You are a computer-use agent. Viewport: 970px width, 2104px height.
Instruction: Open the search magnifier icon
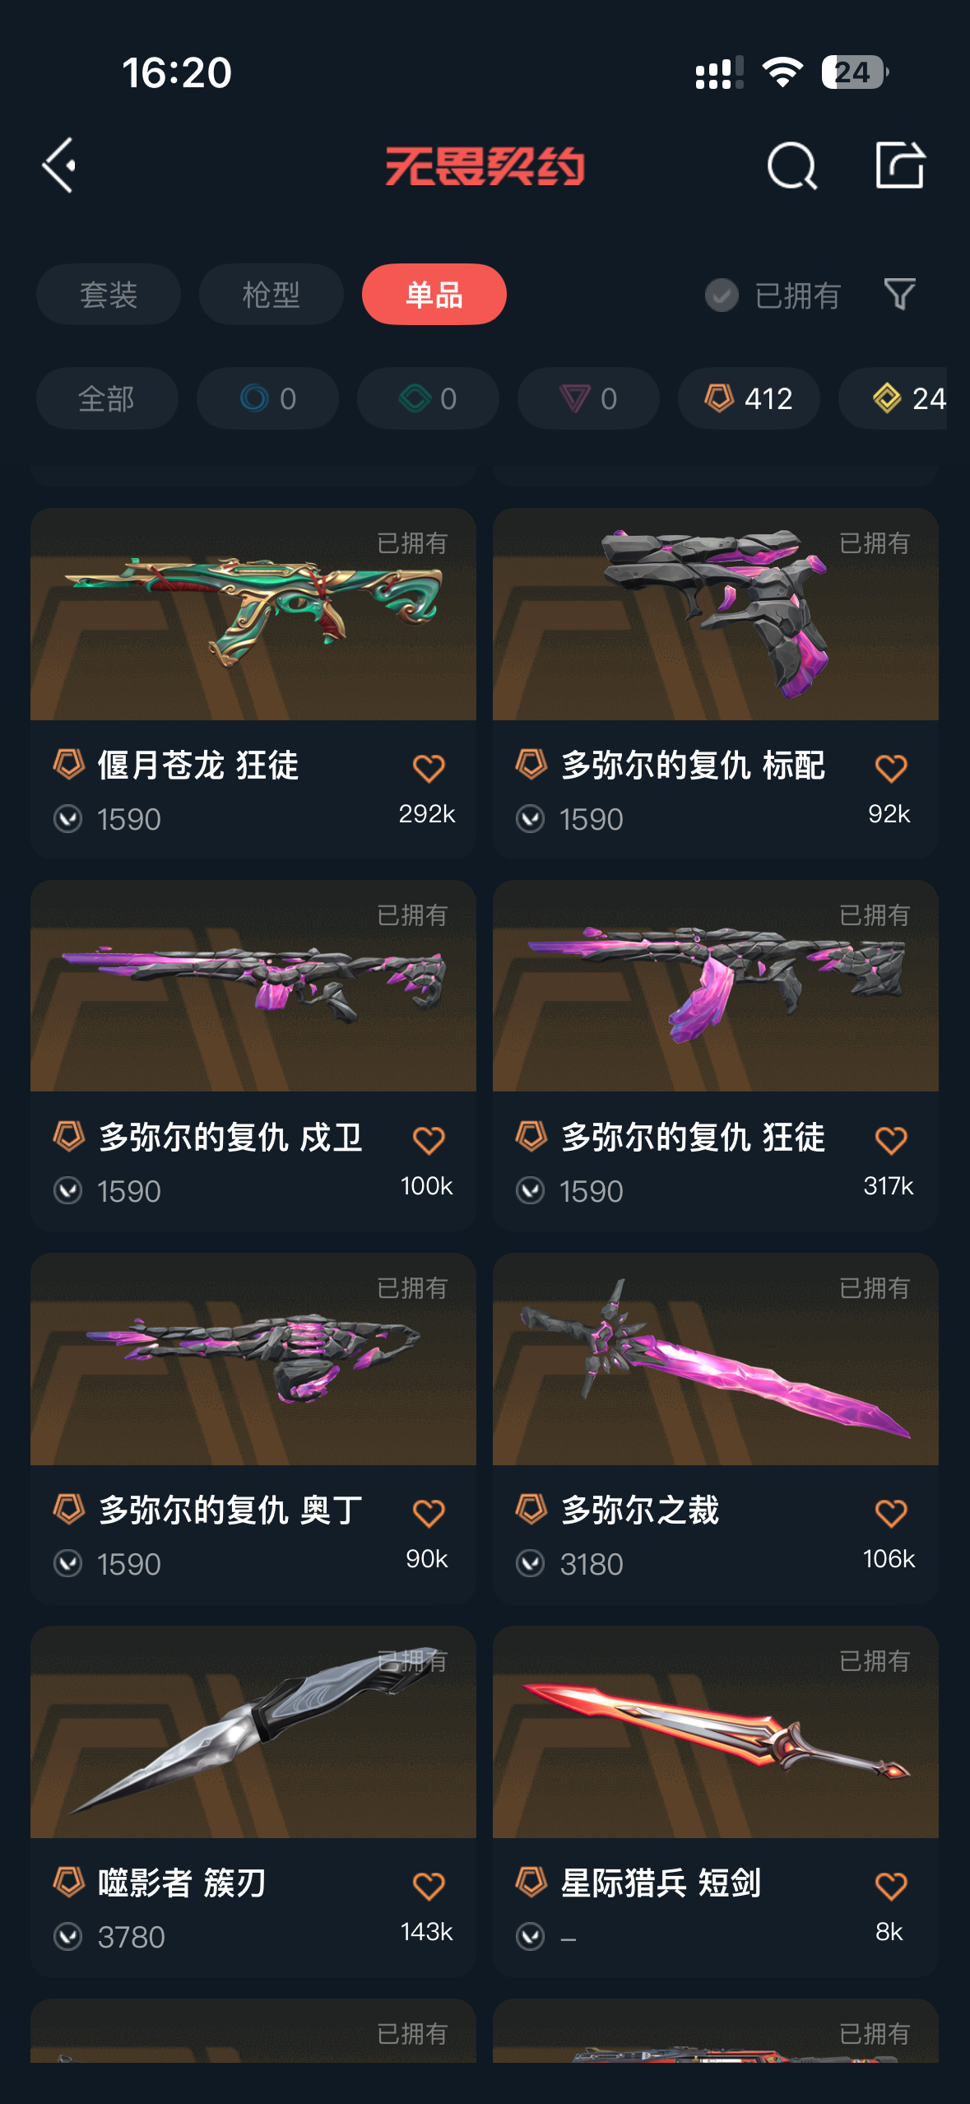(x=792, y=165)
